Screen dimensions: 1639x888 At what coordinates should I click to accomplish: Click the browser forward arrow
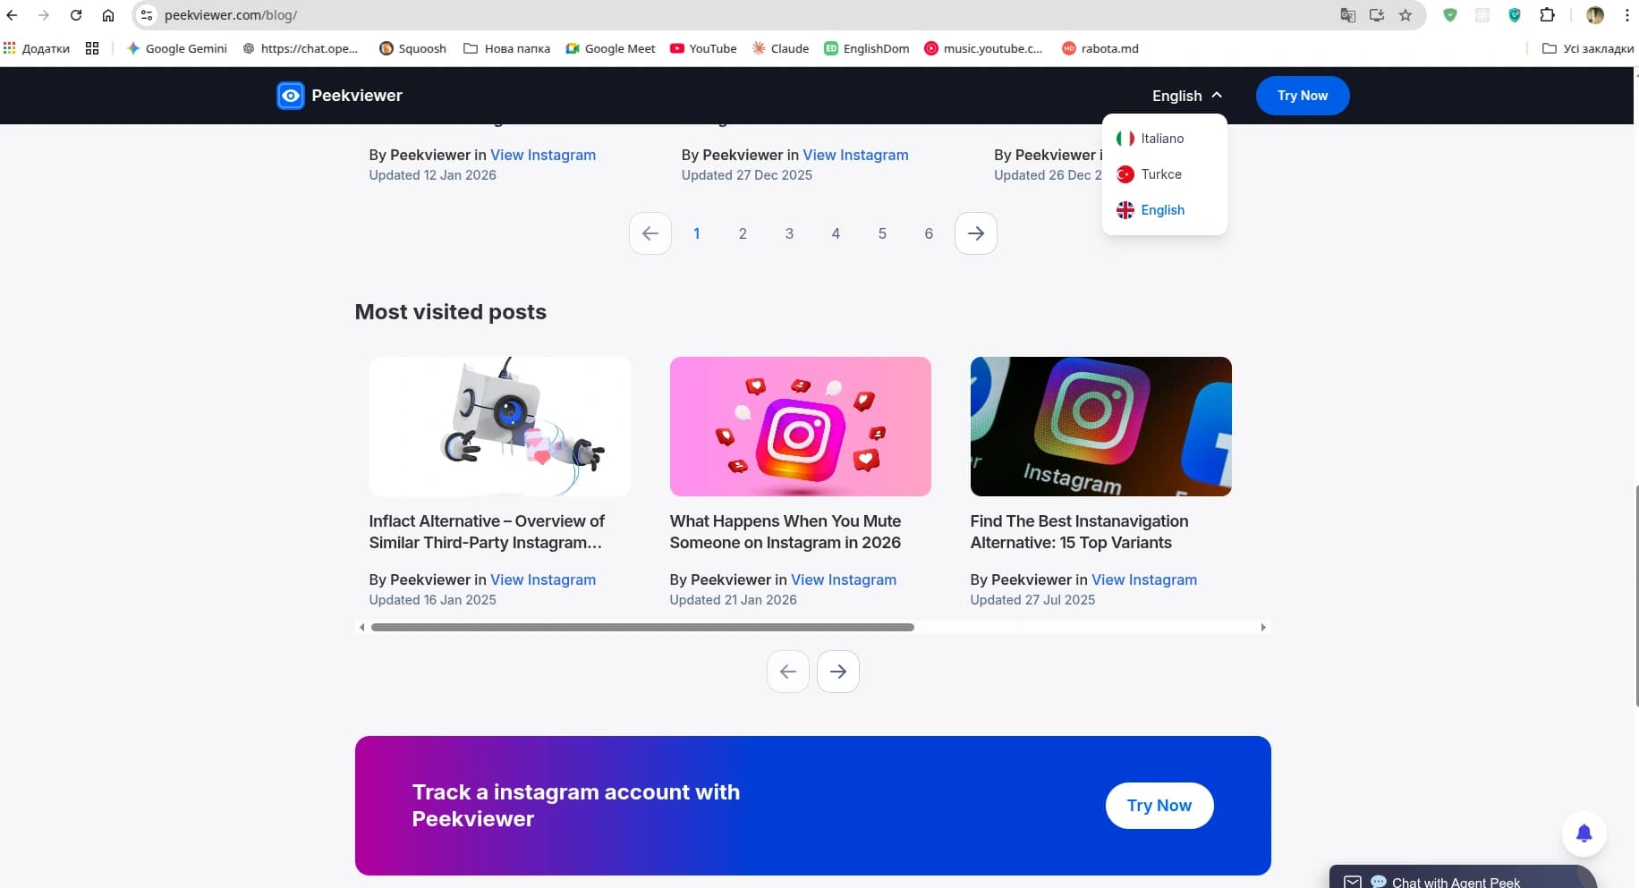[43, 15]
